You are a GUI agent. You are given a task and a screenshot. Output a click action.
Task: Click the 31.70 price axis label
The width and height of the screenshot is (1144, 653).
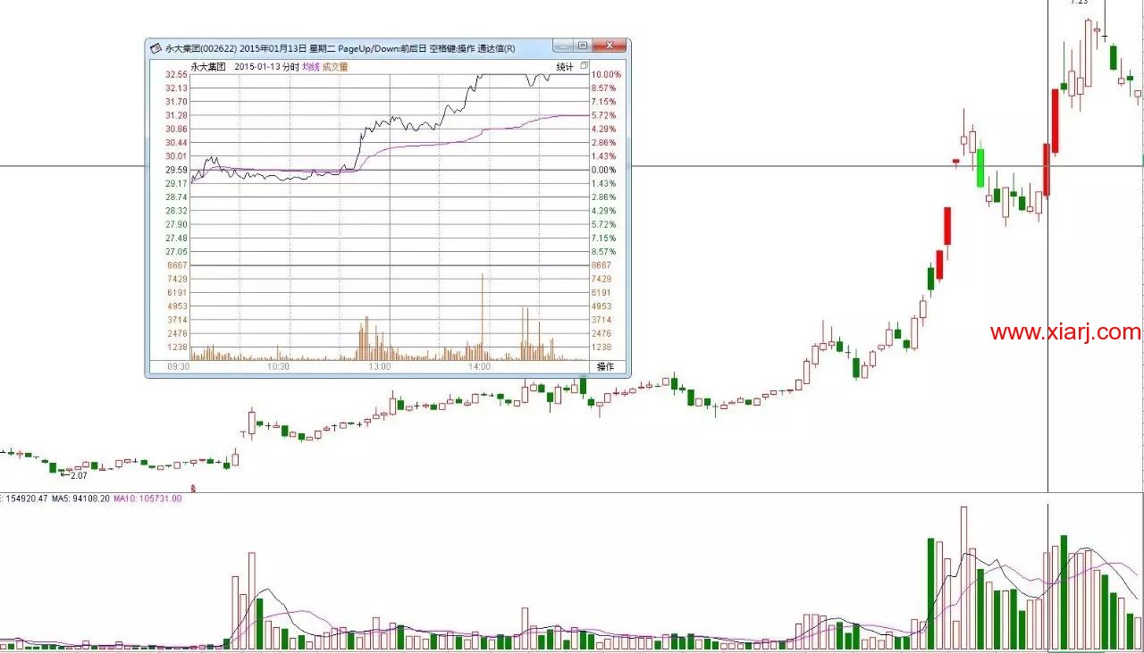[176, 102]
